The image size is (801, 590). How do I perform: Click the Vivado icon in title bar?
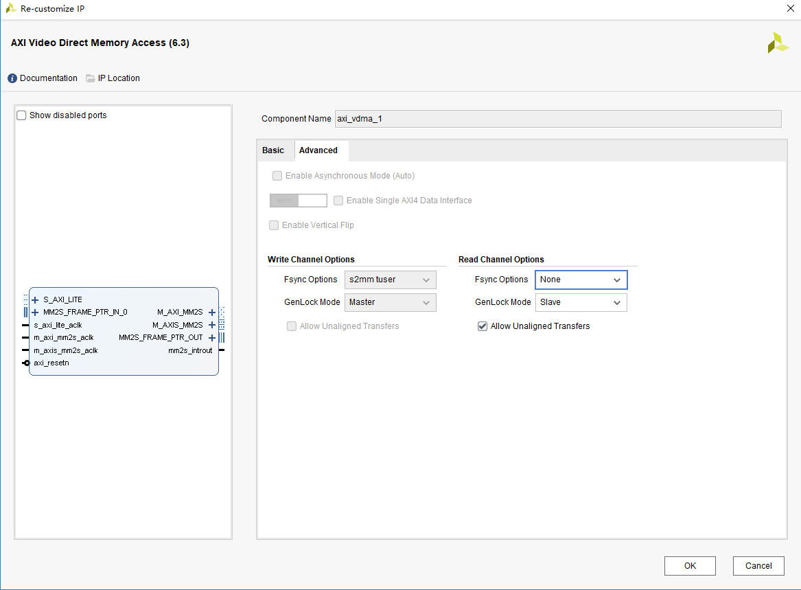(11, 8)
